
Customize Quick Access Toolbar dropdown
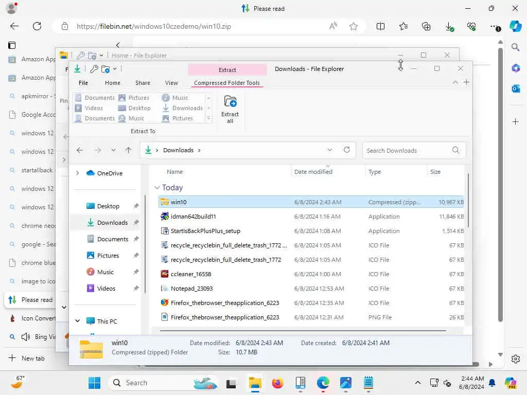coord(115,69)
